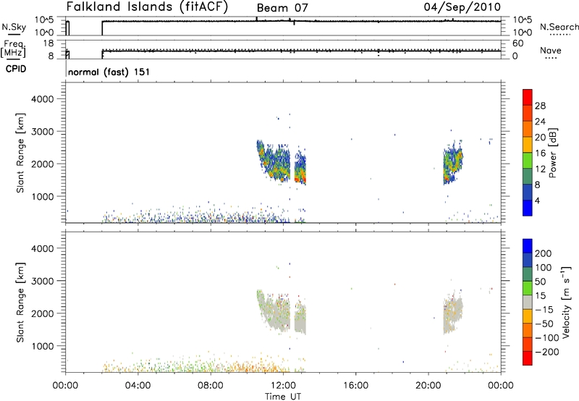Click the '2000' tick in the velocity panel

click(43, 313)
